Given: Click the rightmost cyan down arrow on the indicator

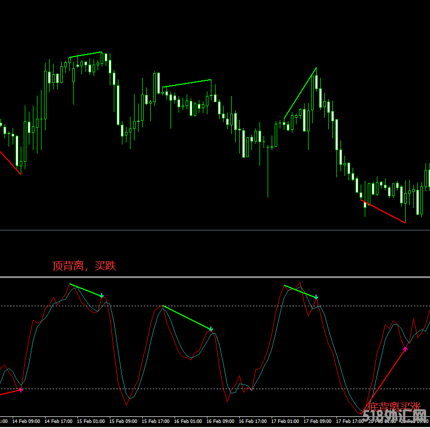Looking at the screenshot, I should click(x=317, y=297).
